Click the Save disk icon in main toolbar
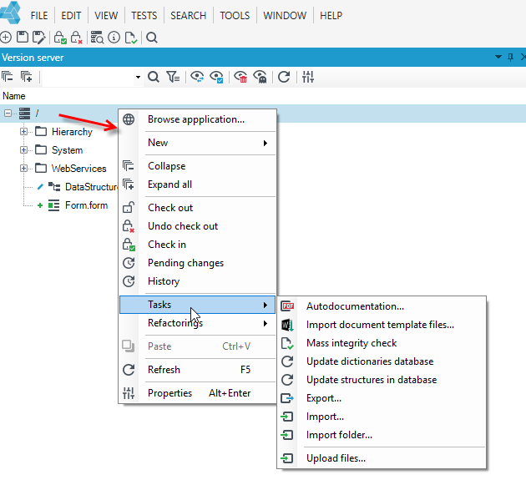 pyautogui.click(x=23, y=38)
